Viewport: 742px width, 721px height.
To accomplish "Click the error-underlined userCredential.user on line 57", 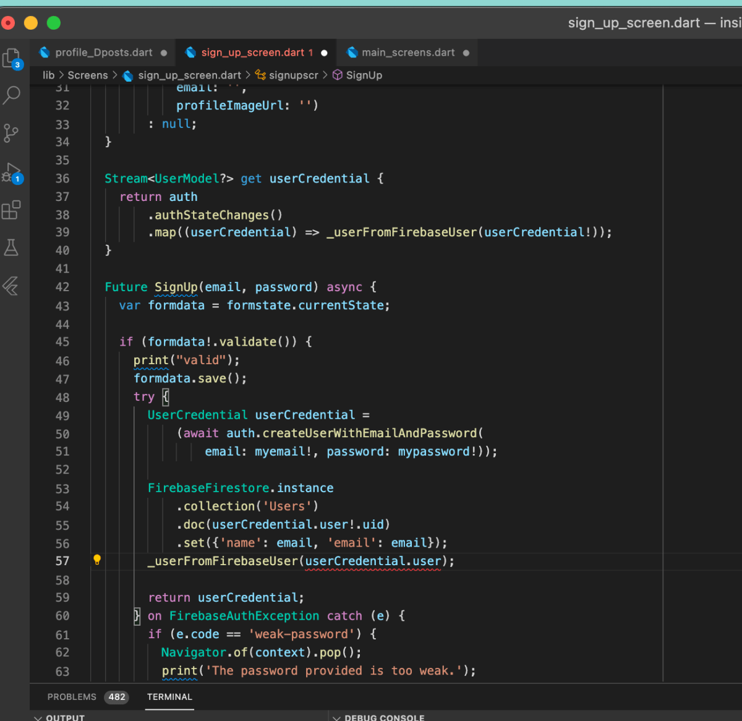I will [x=373, y=561].
